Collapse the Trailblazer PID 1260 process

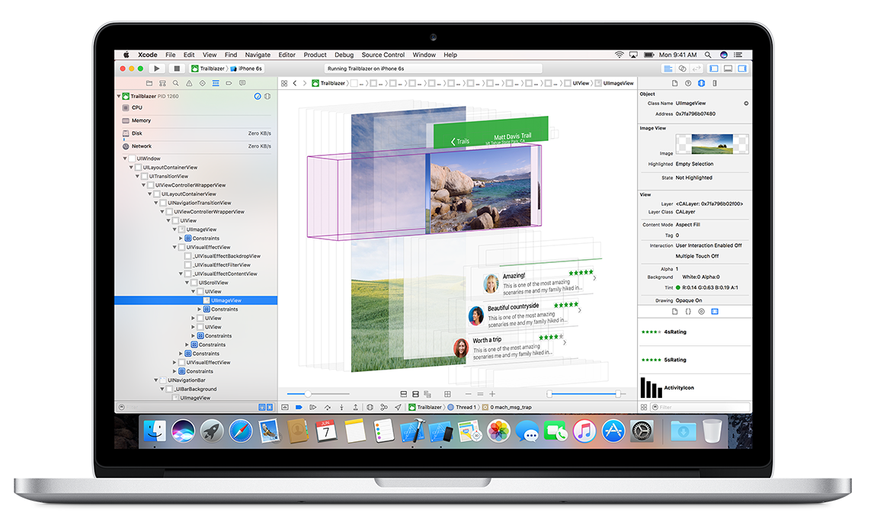click(x=119, y=97)
